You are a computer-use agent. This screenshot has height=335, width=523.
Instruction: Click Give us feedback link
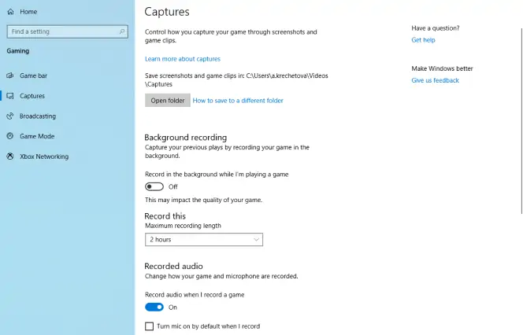point(436,80)
